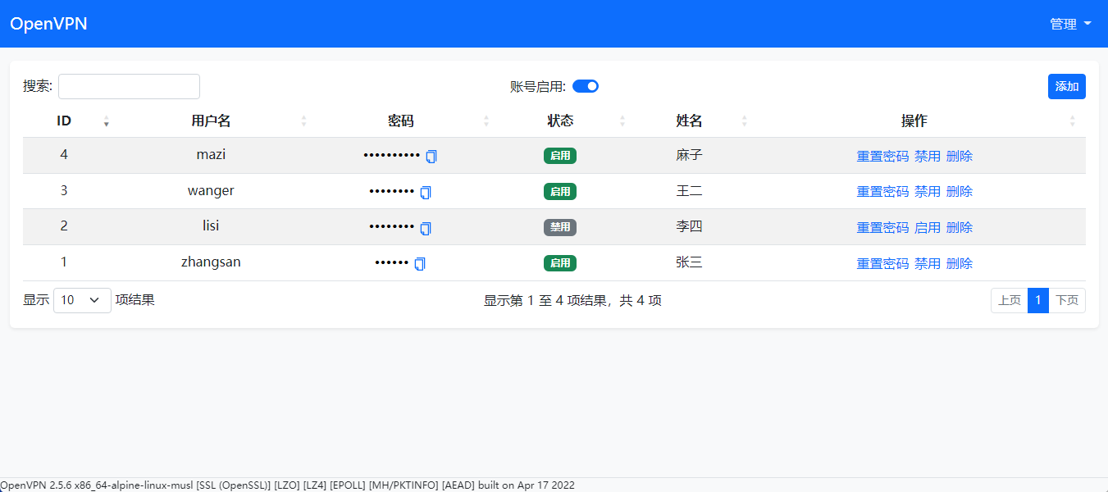Copy the password for user mazi
The width and height of the screenshot is (1108, 492).
pyautogui.click(x=431, y=156)
